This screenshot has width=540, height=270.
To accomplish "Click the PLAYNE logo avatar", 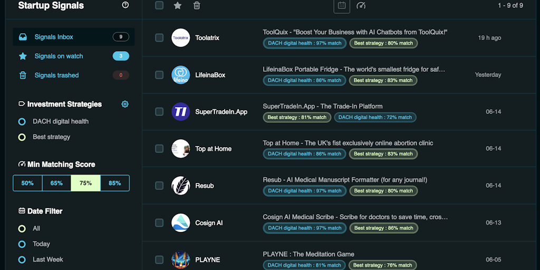I will click(181, 259).
